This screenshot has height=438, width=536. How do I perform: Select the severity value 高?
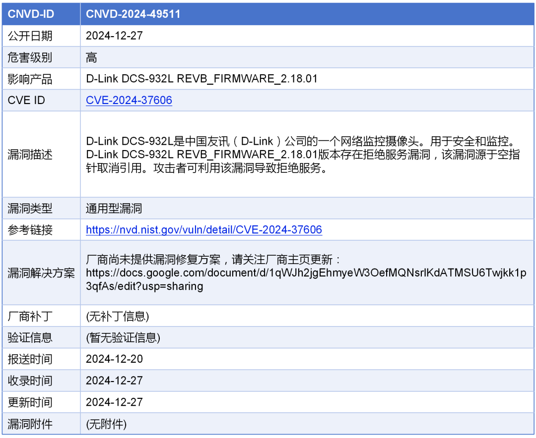pyautogui.click(x=91, y=57)
